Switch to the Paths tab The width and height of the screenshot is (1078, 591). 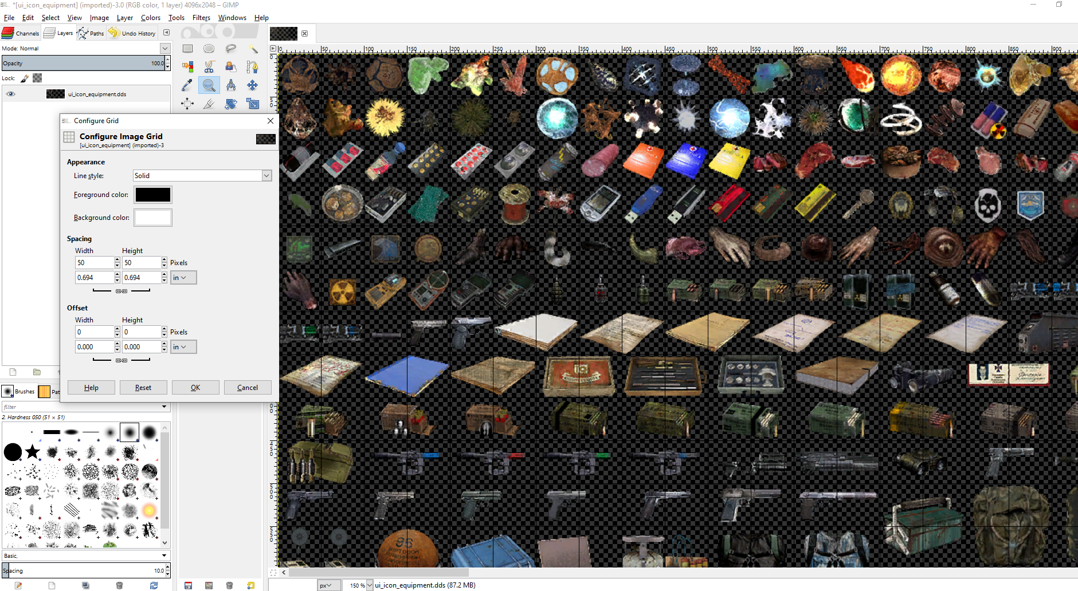click(x=91, y=33)
